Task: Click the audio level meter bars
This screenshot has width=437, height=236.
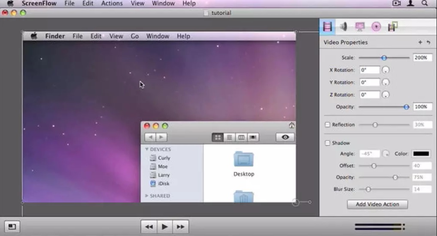Action: tap(379, 227)
